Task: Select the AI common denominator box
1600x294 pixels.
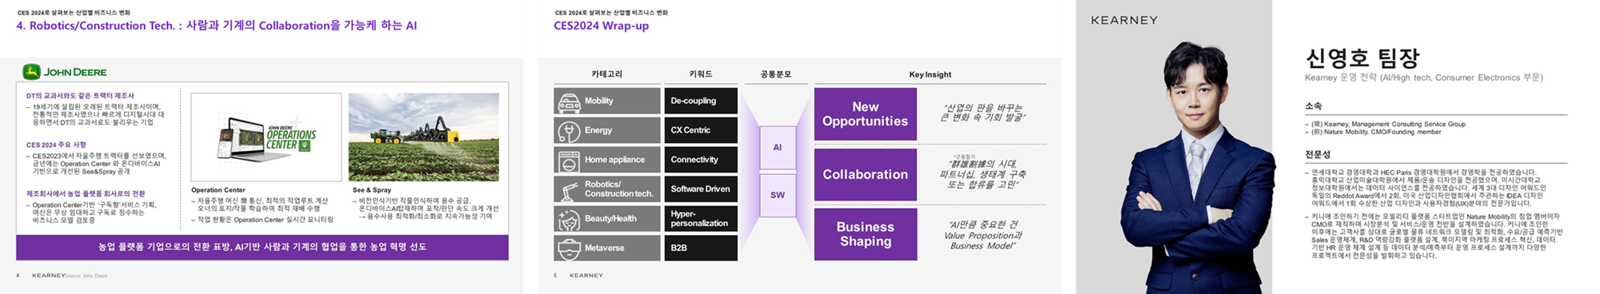Action: point(778,148)
